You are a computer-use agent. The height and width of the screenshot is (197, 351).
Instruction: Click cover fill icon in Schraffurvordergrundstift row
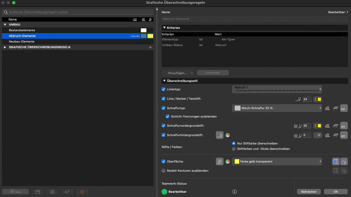click(x=336, y=126)
